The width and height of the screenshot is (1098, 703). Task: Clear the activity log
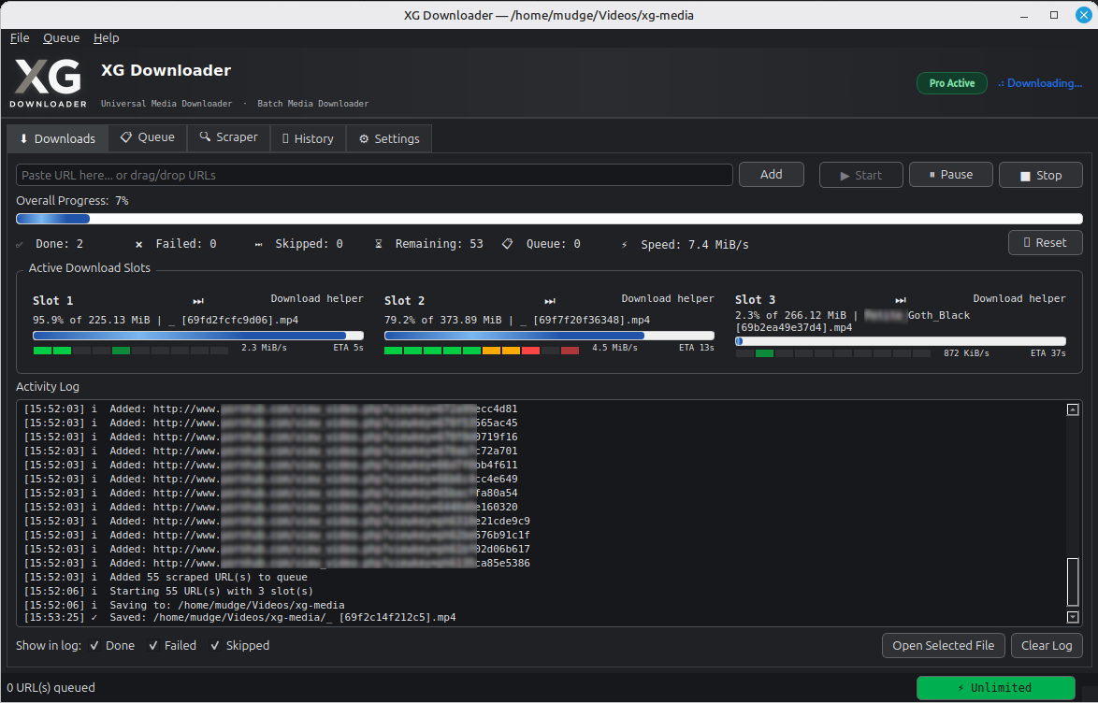[x=1047, y=646]
